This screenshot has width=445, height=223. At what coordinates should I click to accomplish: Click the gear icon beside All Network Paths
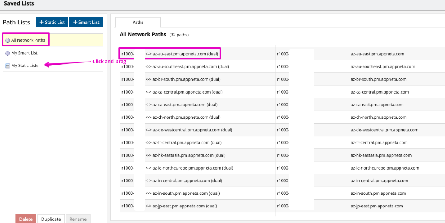(x=7, y=40)
